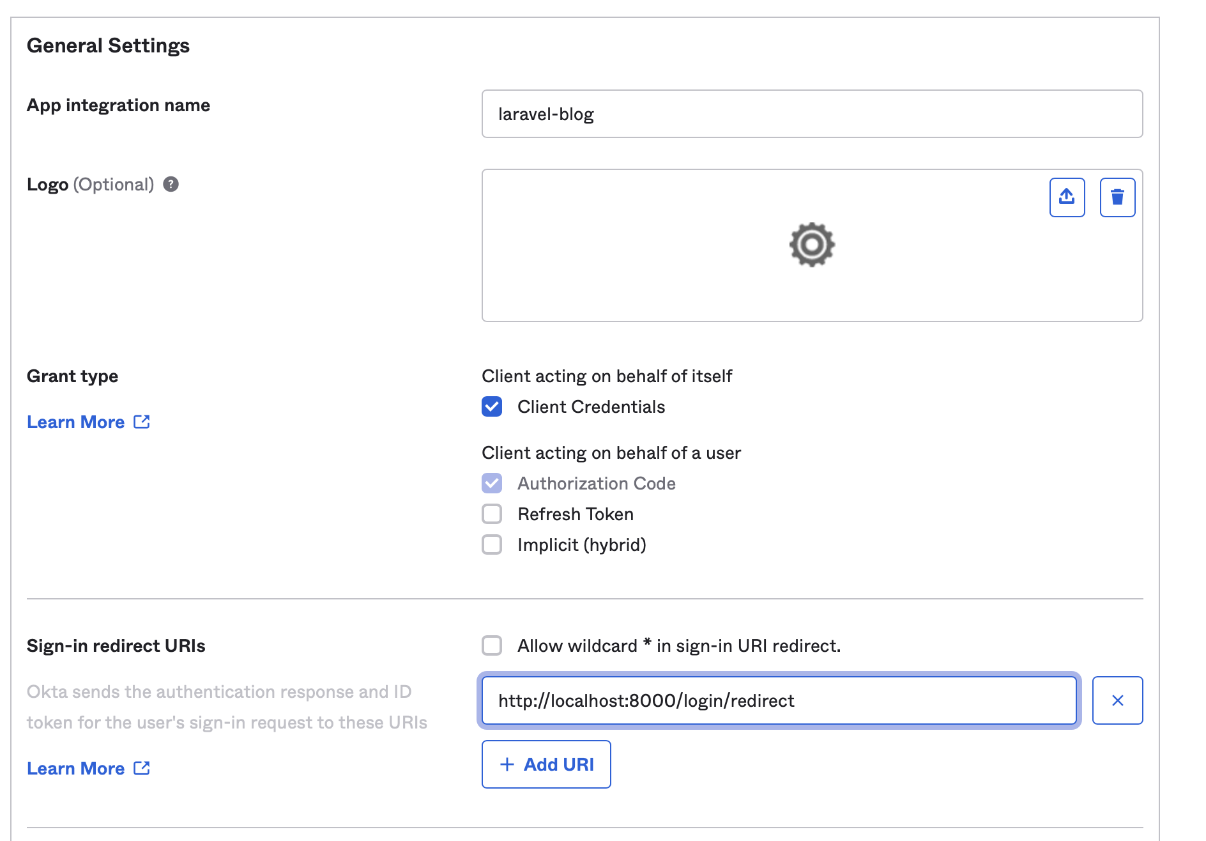Click external link icon beside Grant type Learn More

coord(142,422)
